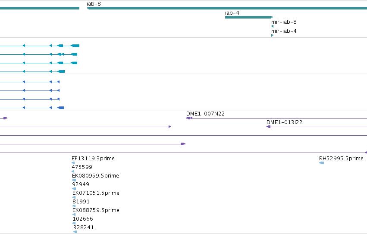Click the EP13119.3prime label
This screenshot has height=234, width=367.
click(93, 159)
